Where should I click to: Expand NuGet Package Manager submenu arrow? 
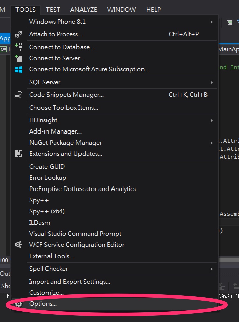click(211, 143)
